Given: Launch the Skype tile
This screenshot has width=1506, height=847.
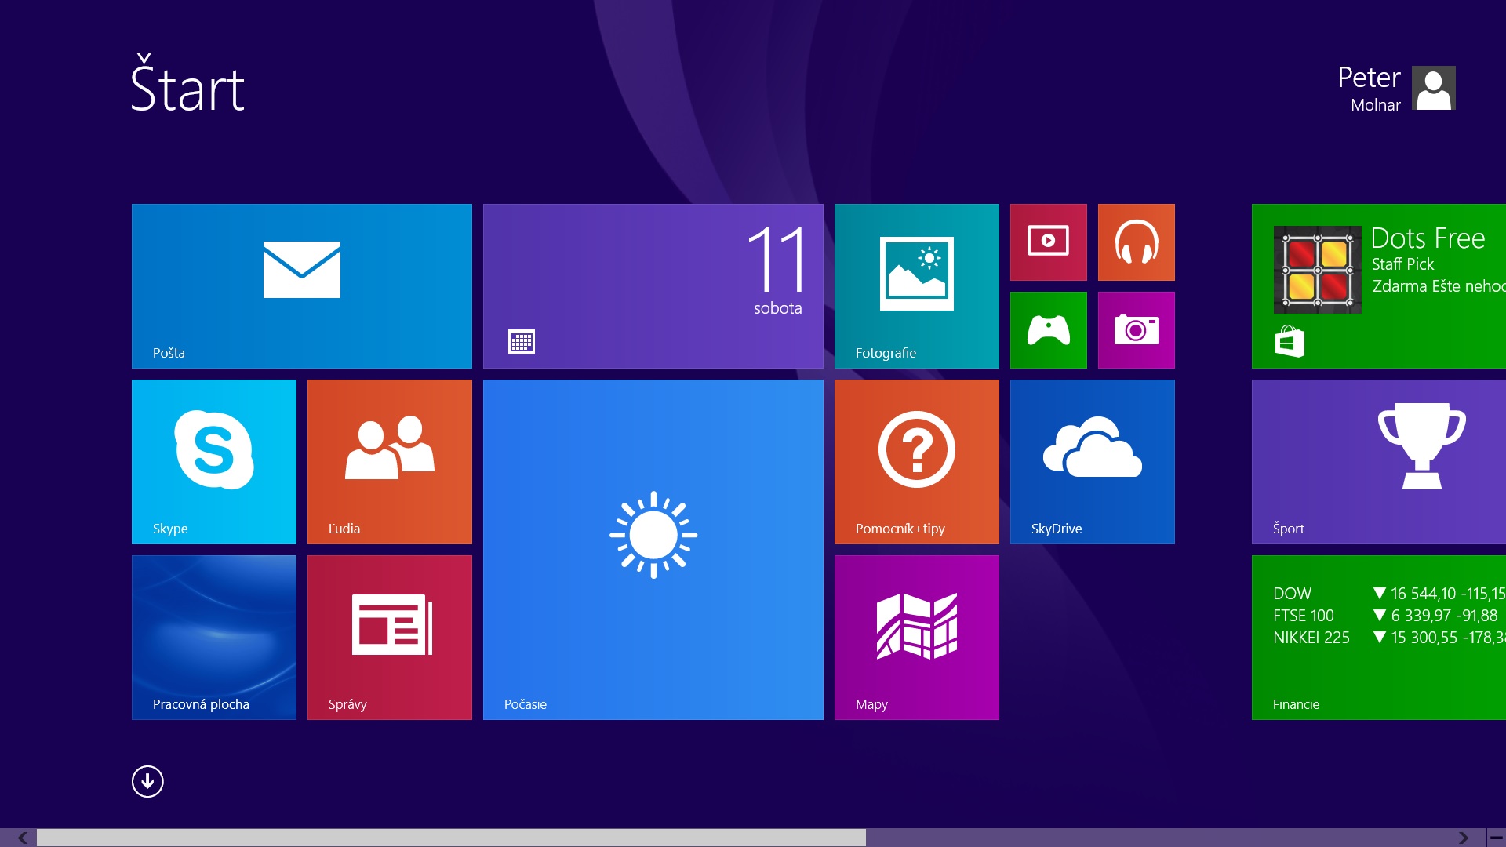Looking at the screenshot, I should [x=214, y=462].
